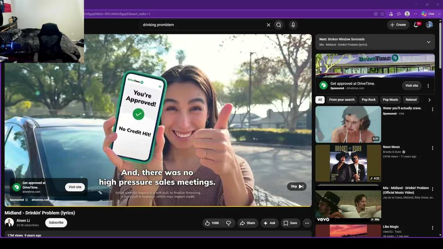Start voice search with the microphone icon
Viewport: 443px width, 249px height.
coord(293,25)
